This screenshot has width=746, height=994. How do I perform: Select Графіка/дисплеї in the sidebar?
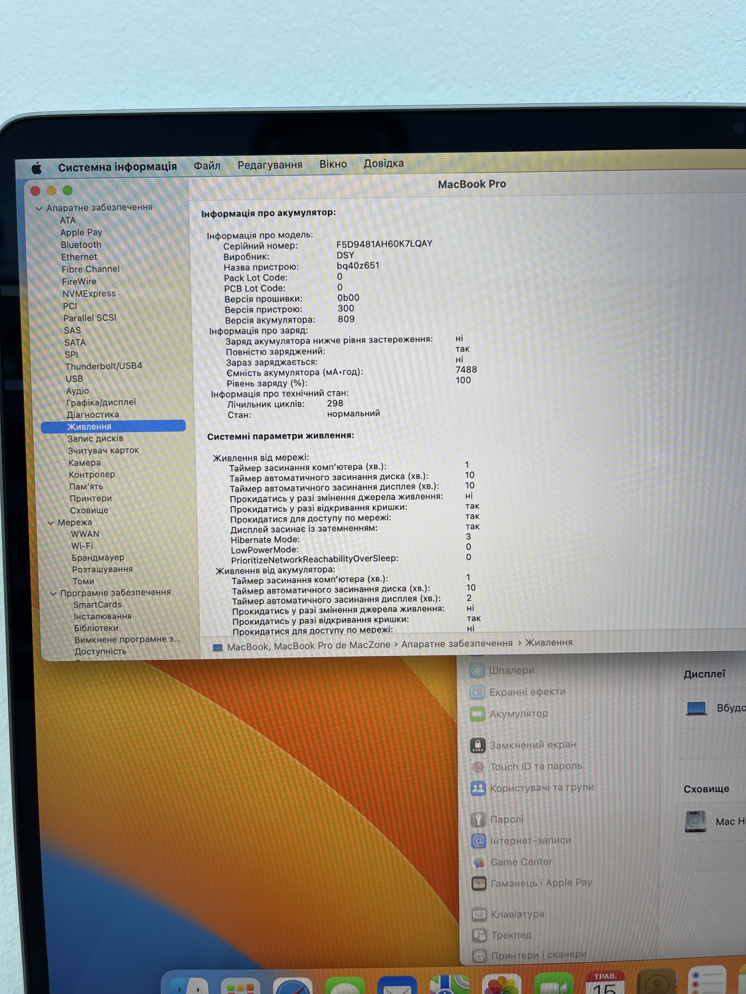[x=101, y=403]
